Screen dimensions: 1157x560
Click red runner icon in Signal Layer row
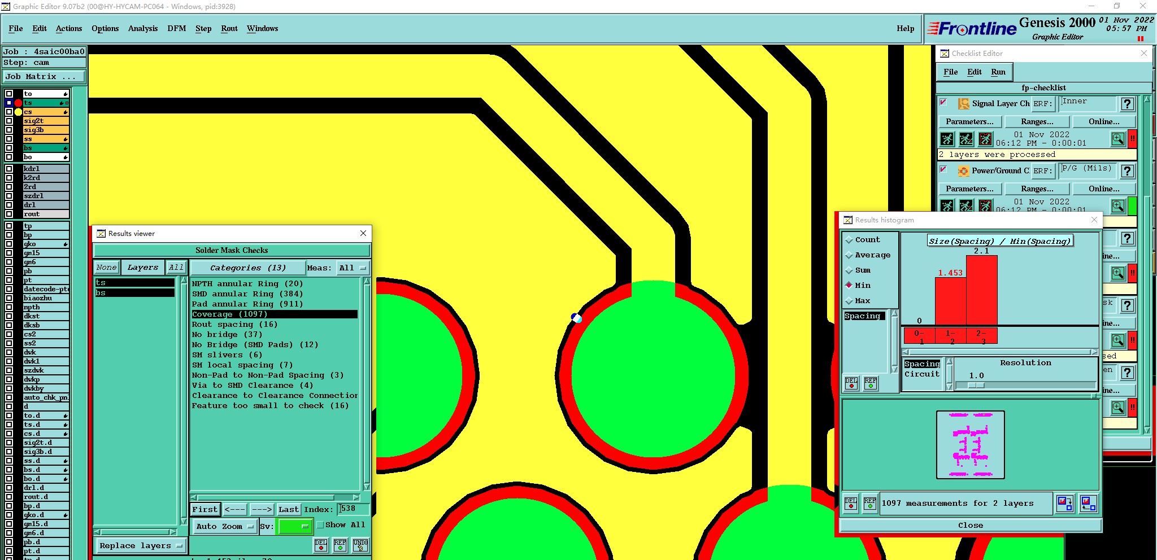coord(985,139)
